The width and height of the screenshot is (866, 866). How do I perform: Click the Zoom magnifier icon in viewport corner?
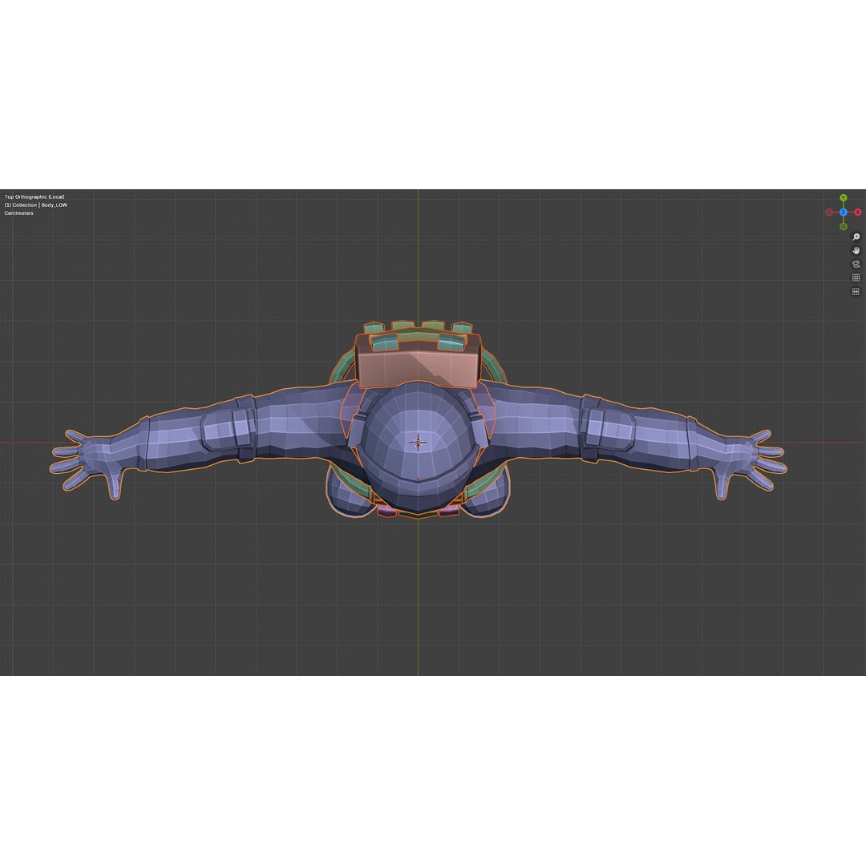(856, 237)
